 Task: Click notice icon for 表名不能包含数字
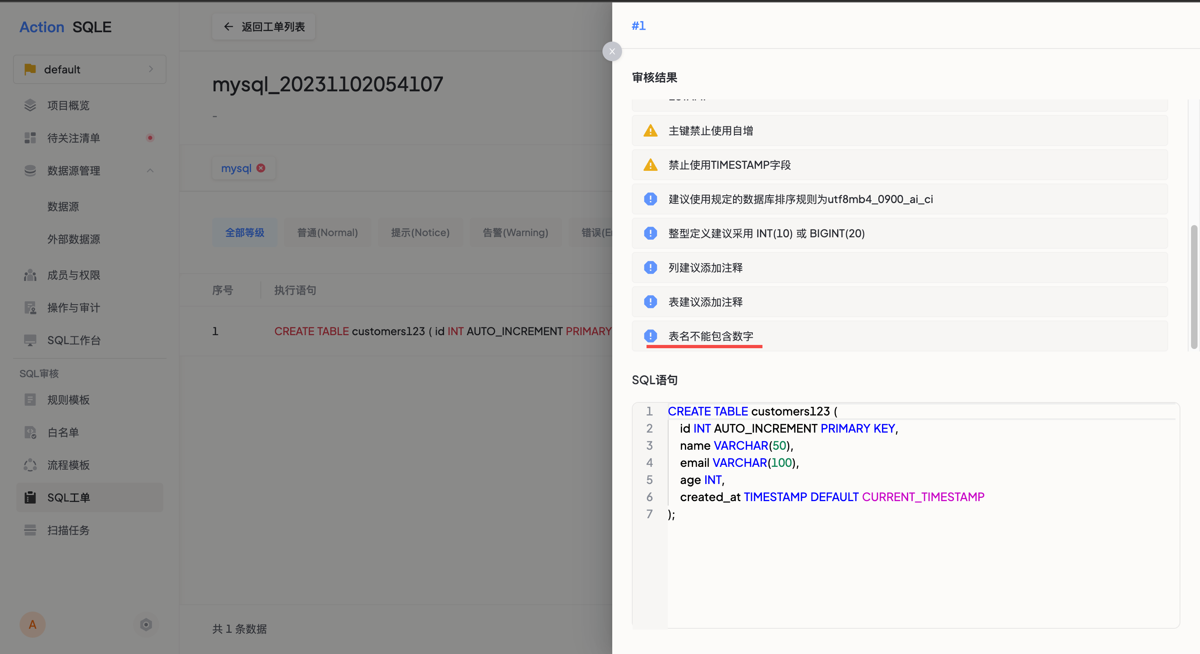tap(650, 336)
